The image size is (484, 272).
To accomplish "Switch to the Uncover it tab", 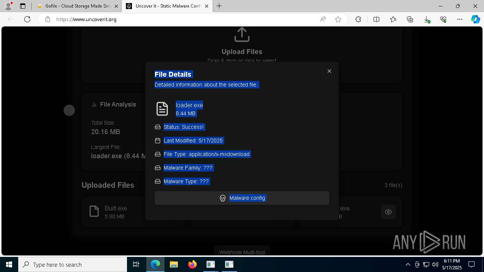I will [168, 6].
